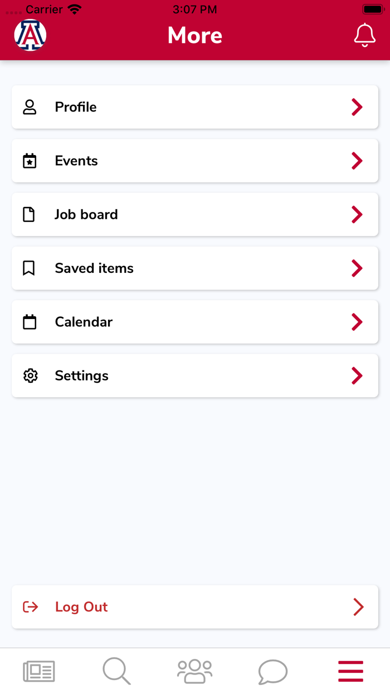Tap the Settings gear icon
This screenshot has width=390, height=694.
tap(30, 376)
